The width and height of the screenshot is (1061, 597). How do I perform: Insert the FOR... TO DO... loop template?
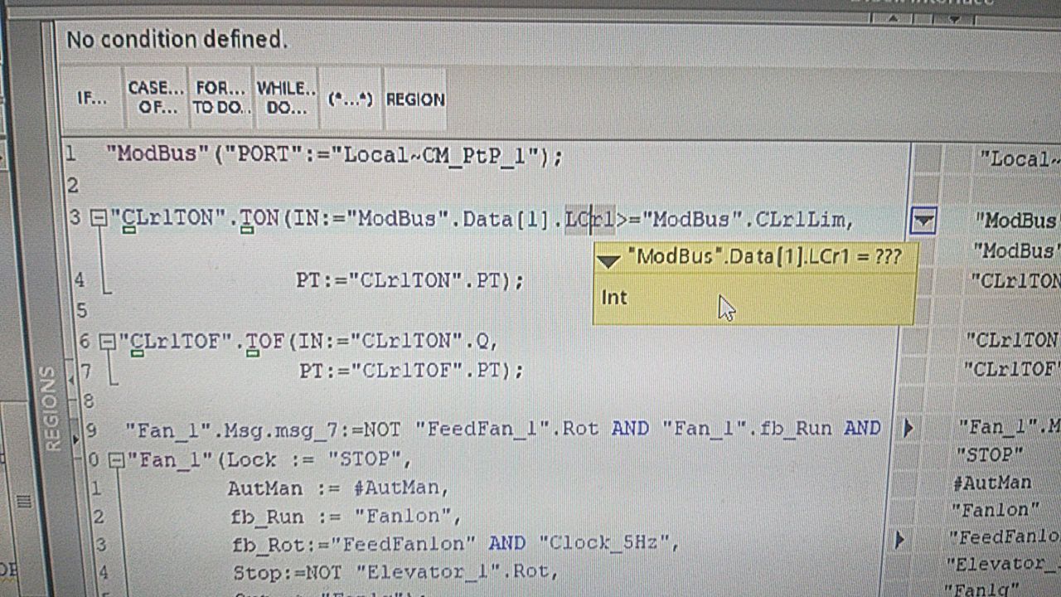(220, 98)
